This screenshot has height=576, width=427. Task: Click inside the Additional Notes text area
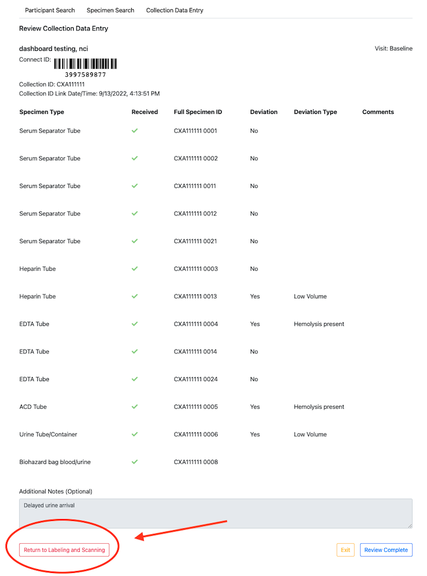[213, 514]
